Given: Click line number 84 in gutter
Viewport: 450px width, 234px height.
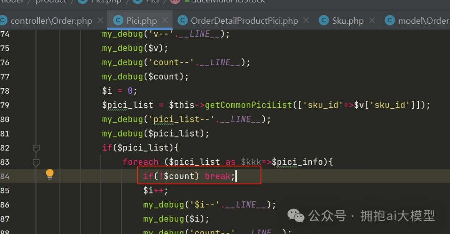Looking at the screenshot, I should point(5,177).
